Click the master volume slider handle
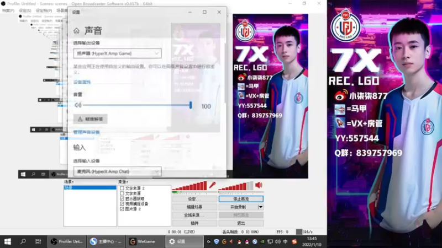This screenshot has height=248, width=442. pos(191,105)
